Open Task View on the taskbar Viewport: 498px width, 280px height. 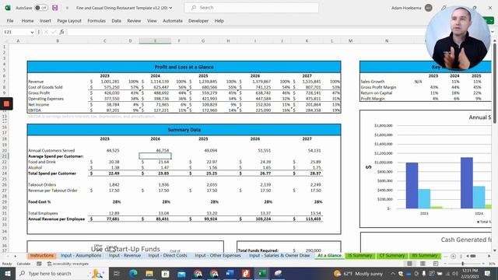click(x=116, y=273)
